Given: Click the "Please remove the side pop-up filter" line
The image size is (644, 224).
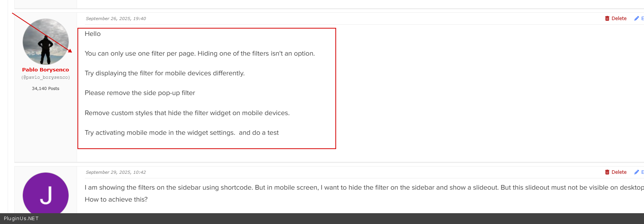Looking at the screenshot, I should [140, 93].
